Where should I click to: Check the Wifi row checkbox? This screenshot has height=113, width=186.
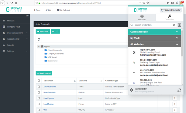click(39, 110)
